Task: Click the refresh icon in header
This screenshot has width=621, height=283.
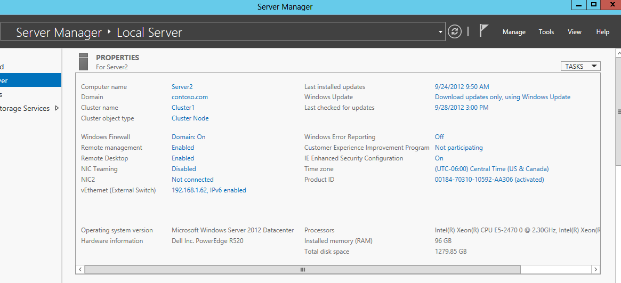Action: point(454,31)
